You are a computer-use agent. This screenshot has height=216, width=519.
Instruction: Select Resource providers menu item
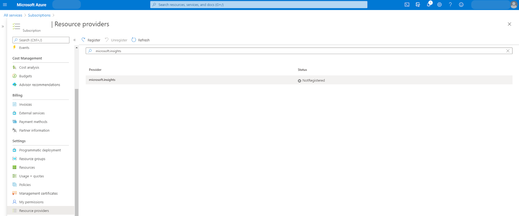tap(41, 211)
